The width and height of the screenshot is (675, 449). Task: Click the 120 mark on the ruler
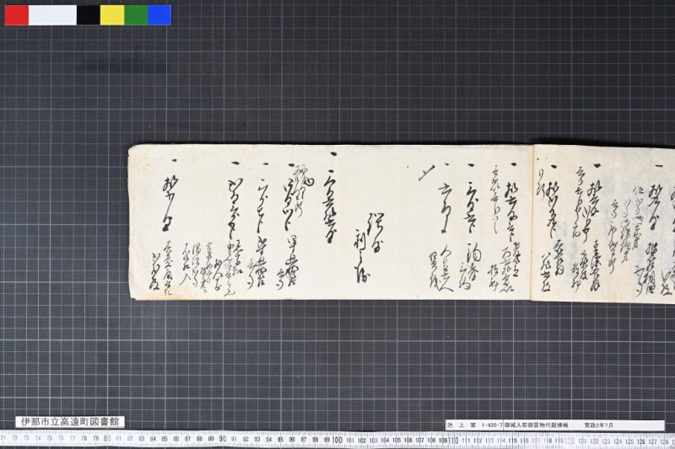coord(570,441)
